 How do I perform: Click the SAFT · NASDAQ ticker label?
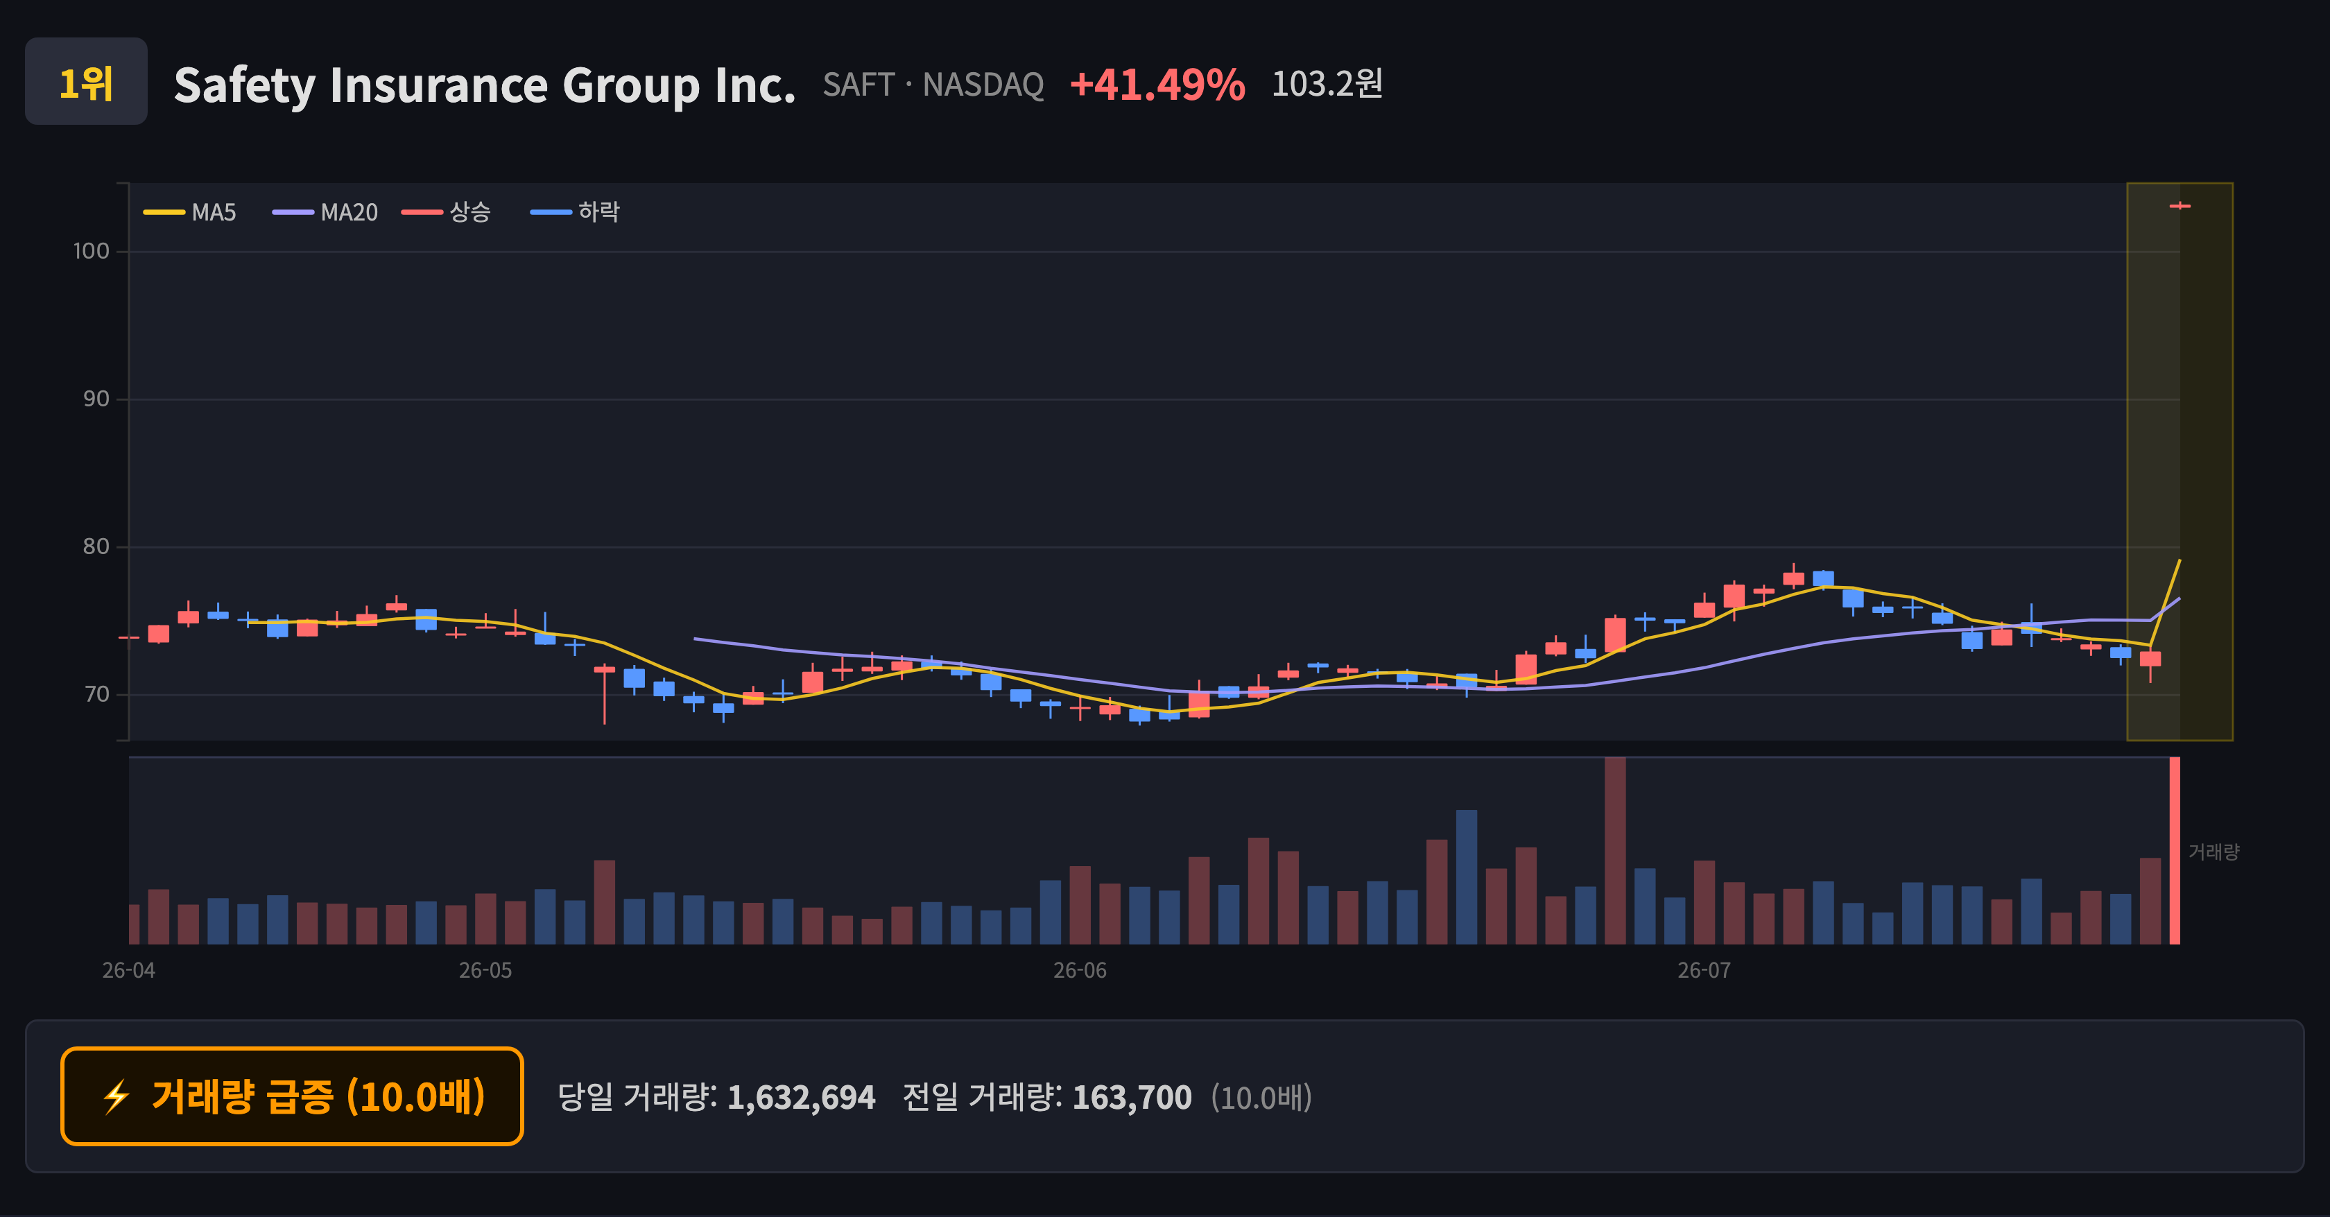[x=933, y=85]
